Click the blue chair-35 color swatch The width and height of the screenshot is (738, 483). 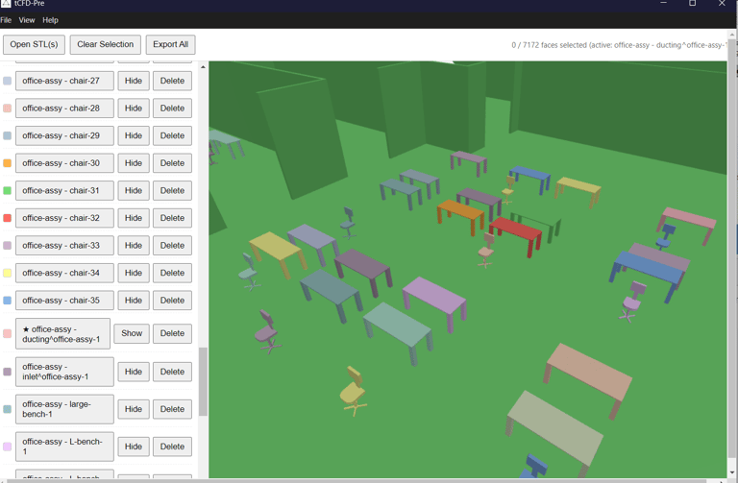tap(7, 300)
